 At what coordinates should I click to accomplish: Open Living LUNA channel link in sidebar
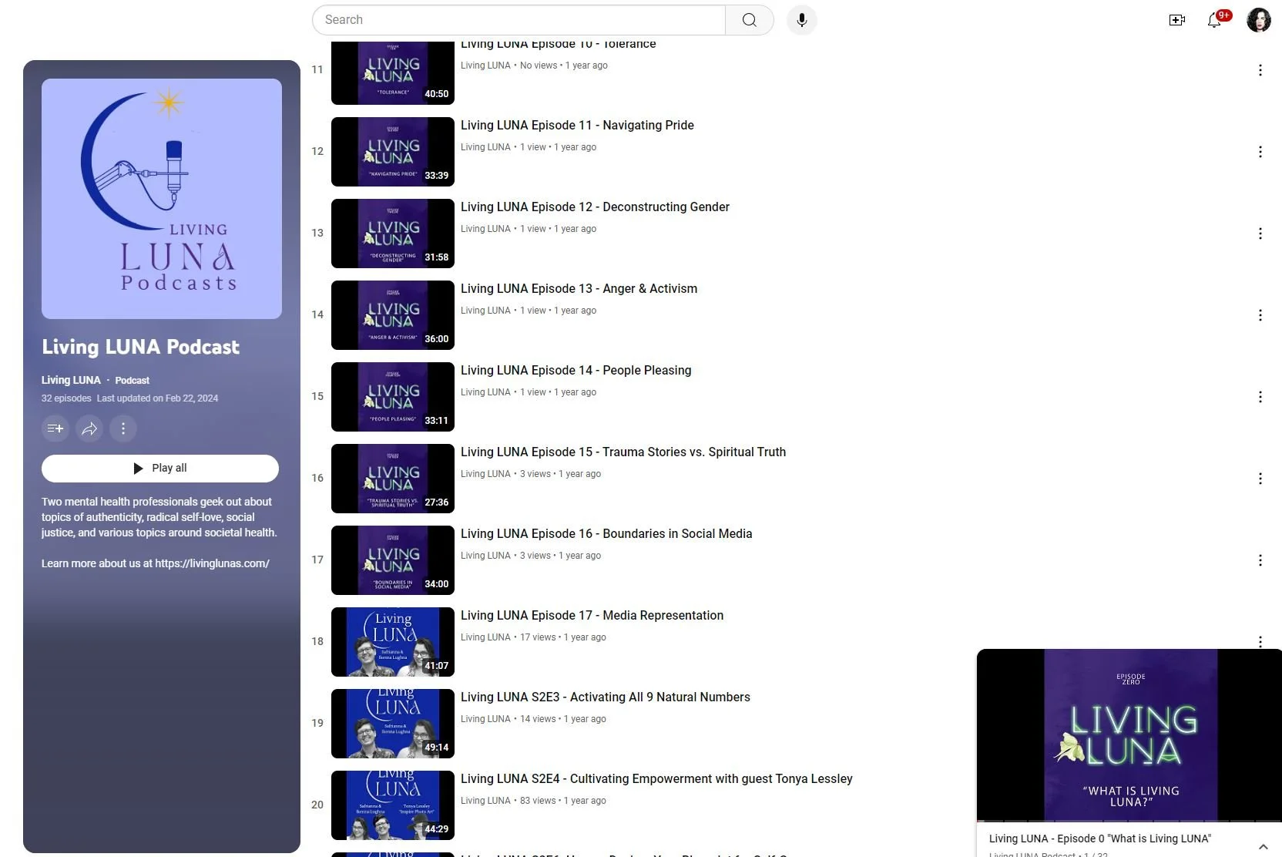[x=71, y=380]
